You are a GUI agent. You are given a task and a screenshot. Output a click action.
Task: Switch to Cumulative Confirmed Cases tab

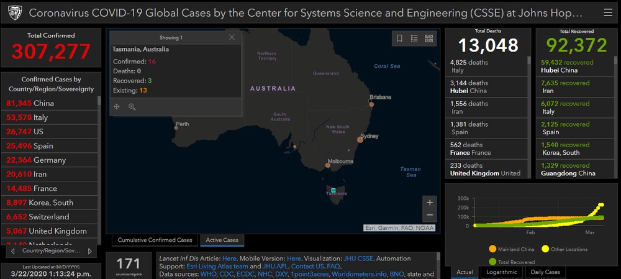click(155, 240)
